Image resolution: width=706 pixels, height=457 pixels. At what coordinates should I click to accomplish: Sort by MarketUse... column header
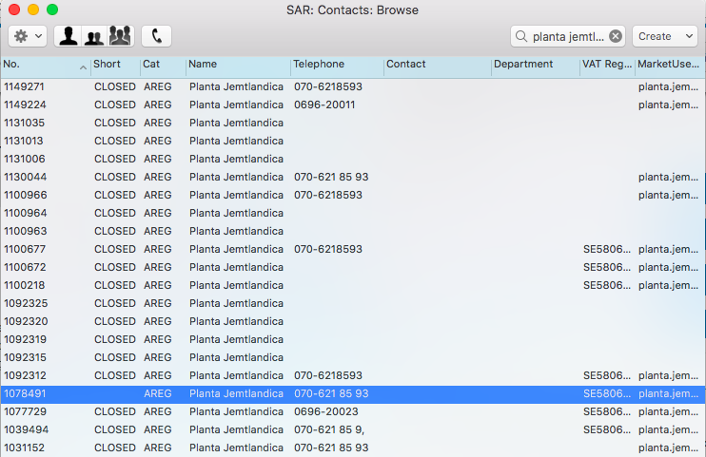[x=669, y=64]
